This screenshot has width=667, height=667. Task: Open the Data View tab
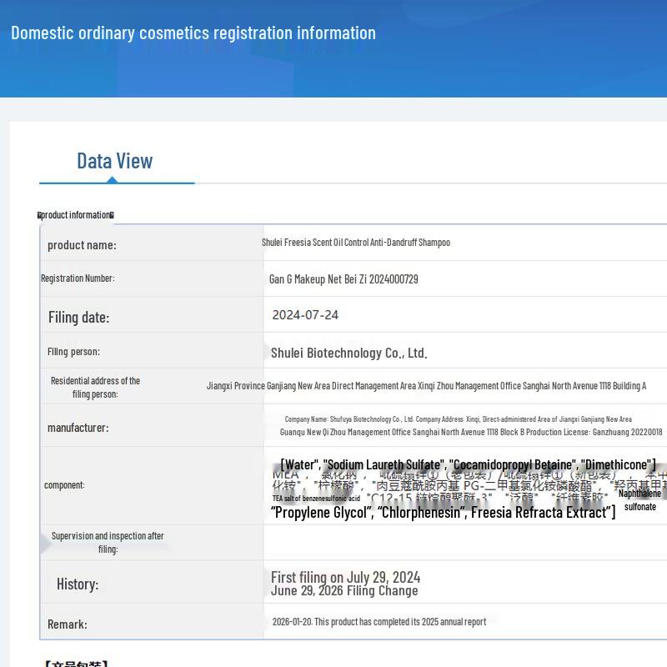click(x=114, y=161)
